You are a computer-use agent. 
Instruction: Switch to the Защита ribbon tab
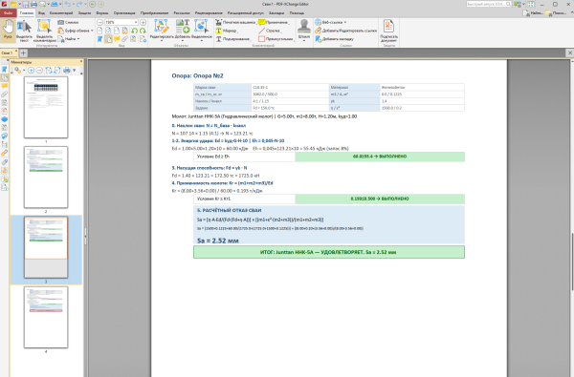coord(84,12)
